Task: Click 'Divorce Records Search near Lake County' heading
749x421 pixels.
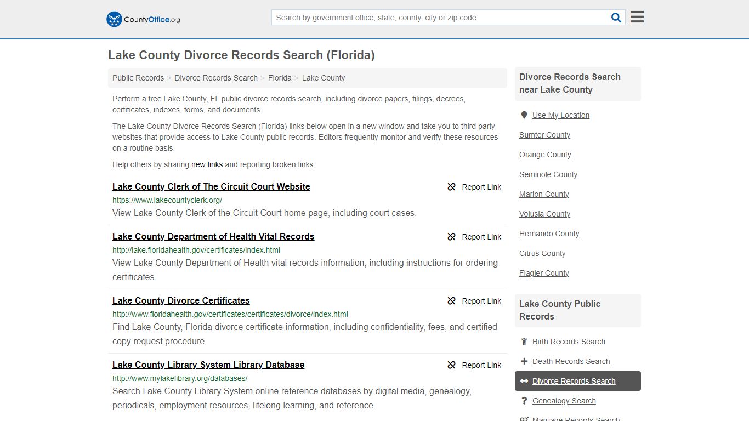Action: pos(570,83)
